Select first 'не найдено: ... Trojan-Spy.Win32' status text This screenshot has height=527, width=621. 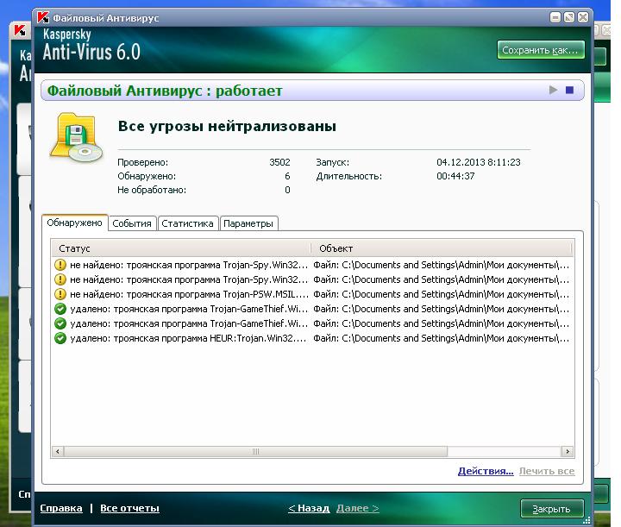(189, 265)
